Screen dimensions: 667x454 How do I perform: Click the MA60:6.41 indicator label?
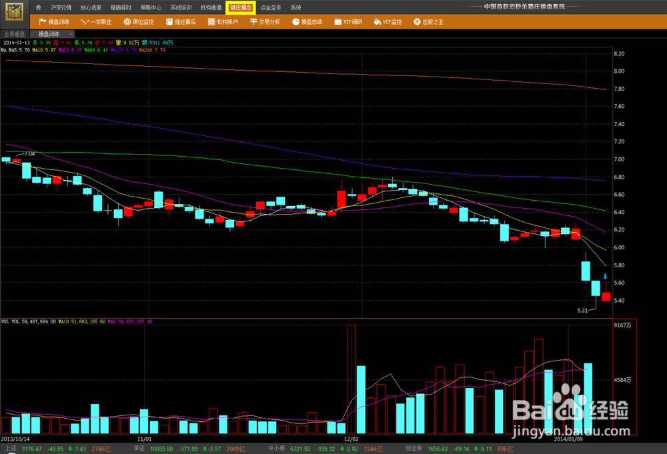tap(96, 50)
